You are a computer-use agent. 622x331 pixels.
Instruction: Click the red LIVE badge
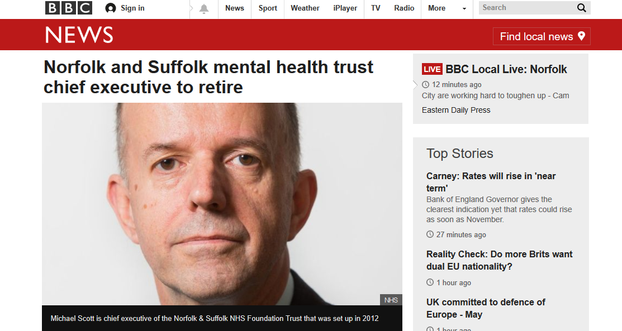tap(431, 69)
